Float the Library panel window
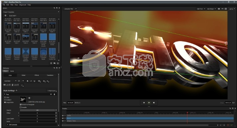 [x=57, y=8]
